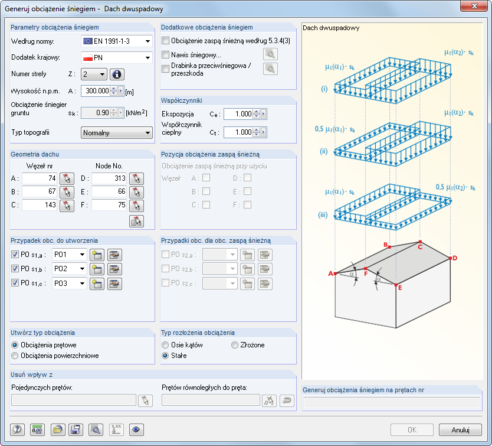Pick node B graphically in Geometria dachu
Image resolution: width=492 pixels, height=446 pixels.
pos(67,192)
